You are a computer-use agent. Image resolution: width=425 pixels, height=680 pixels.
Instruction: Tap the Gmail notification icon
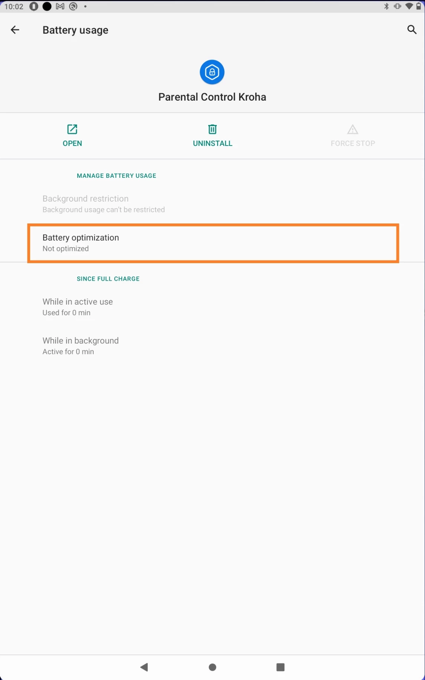[x=60, y=6]
